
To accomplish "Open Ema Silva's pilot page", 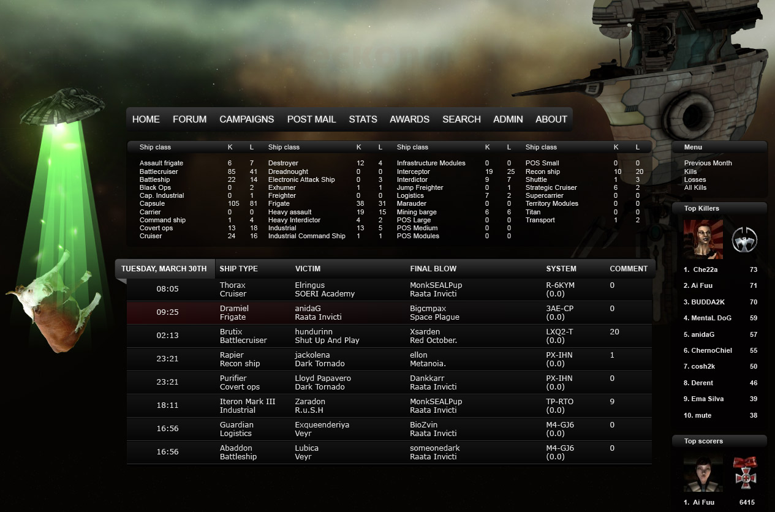I will 708,399.
